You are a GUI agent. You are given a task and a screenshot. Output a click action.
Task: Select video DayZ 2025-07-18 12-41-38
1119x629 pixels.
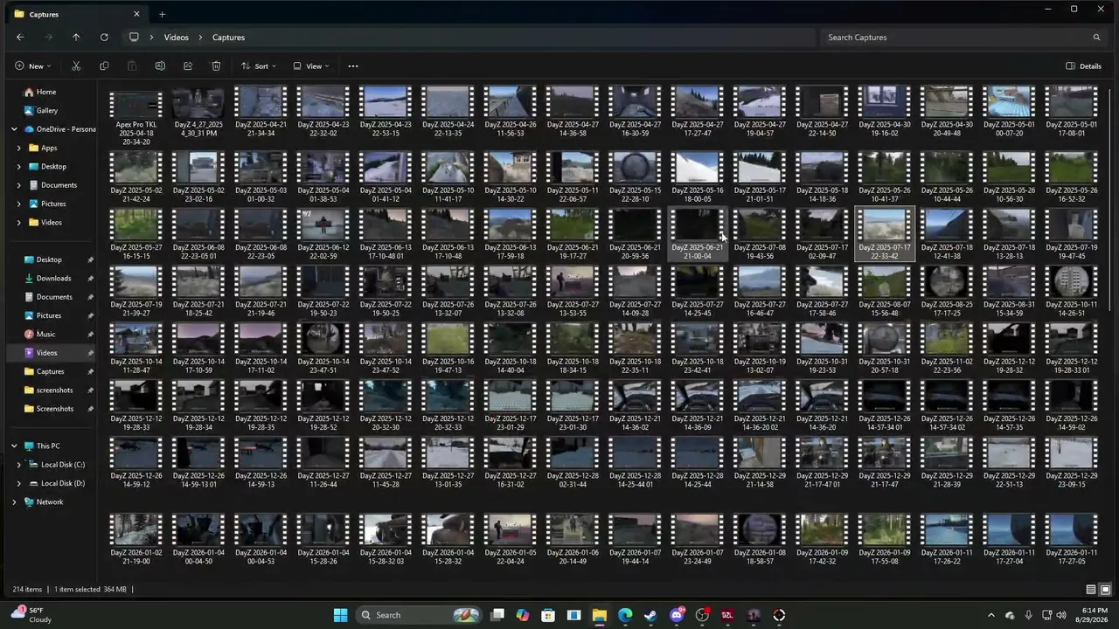click(947, 235)
